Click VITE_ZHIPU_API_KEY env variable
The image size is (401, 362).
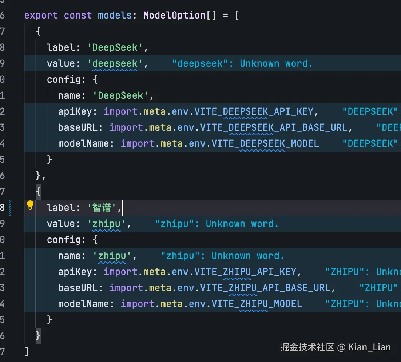(246, 272)
